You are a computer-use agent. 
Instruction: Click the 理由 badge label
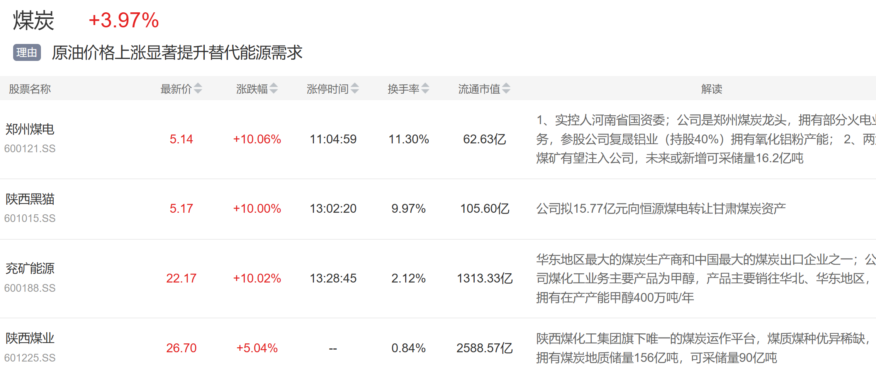pyautogui.click(x=27, y=52)
